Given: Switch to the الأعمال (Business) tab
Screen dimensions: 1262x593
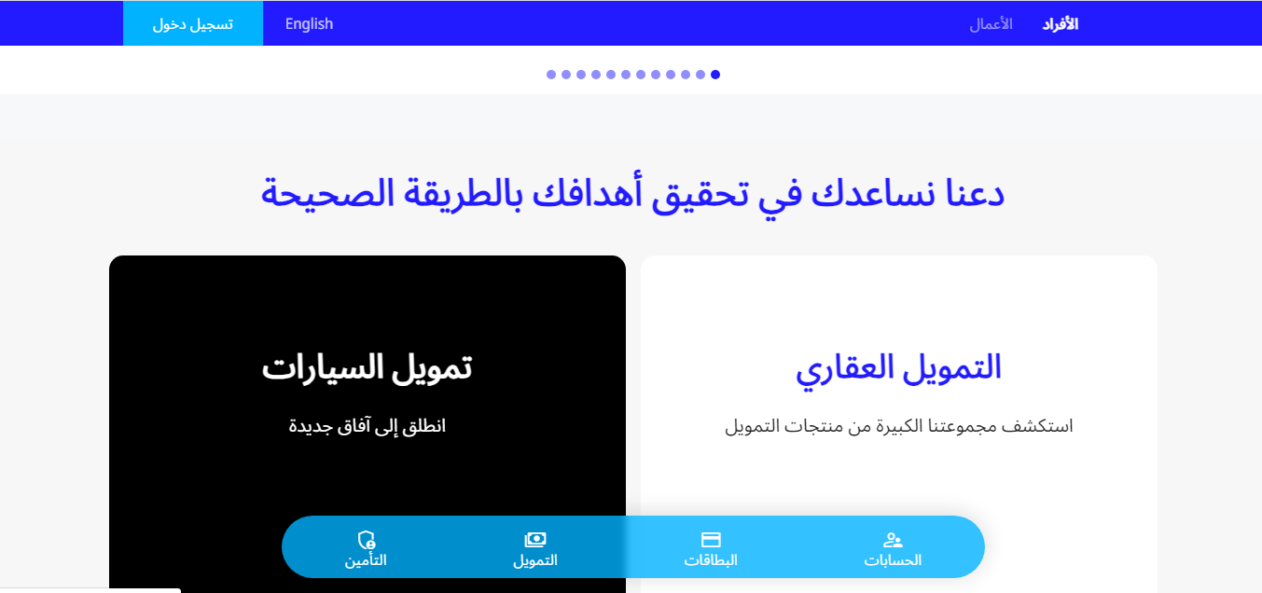Looking at the screenshot, I should 991,24.
